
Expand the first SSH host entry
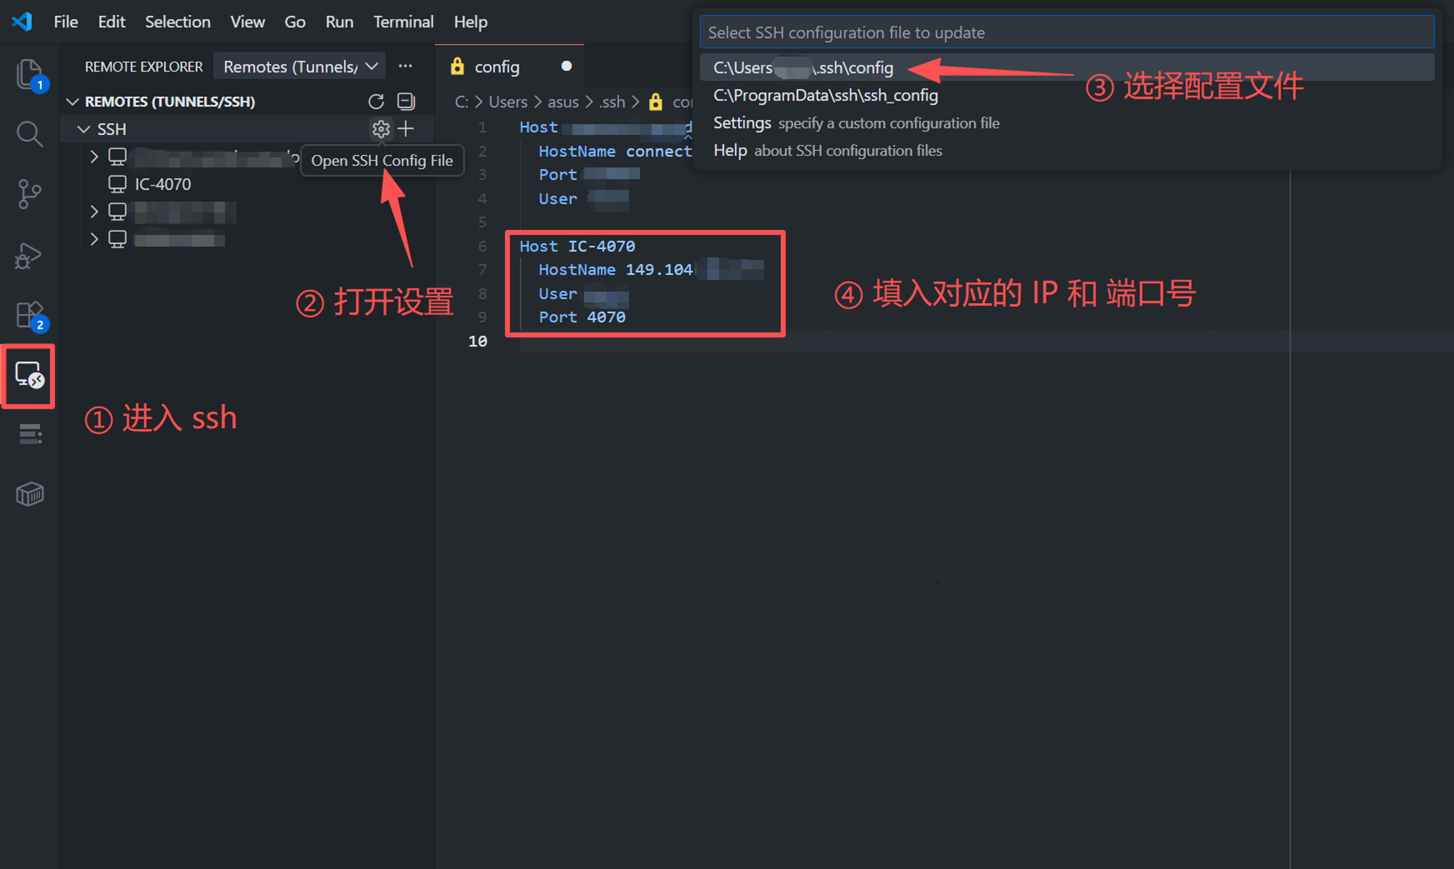click(x=94, y=156)
